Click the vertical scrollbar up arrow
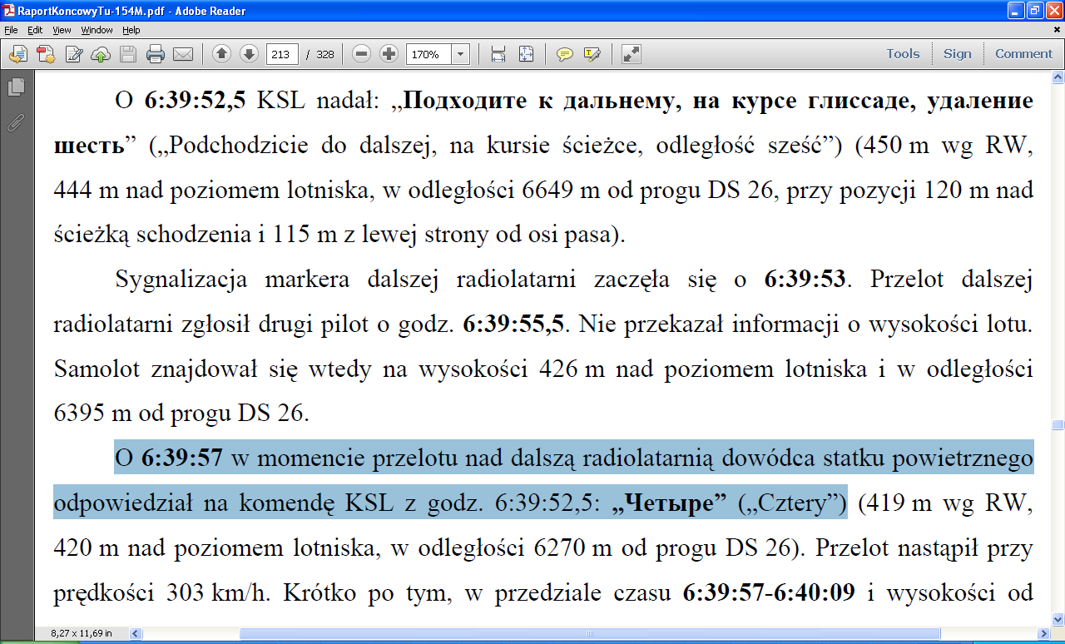 1058,77
